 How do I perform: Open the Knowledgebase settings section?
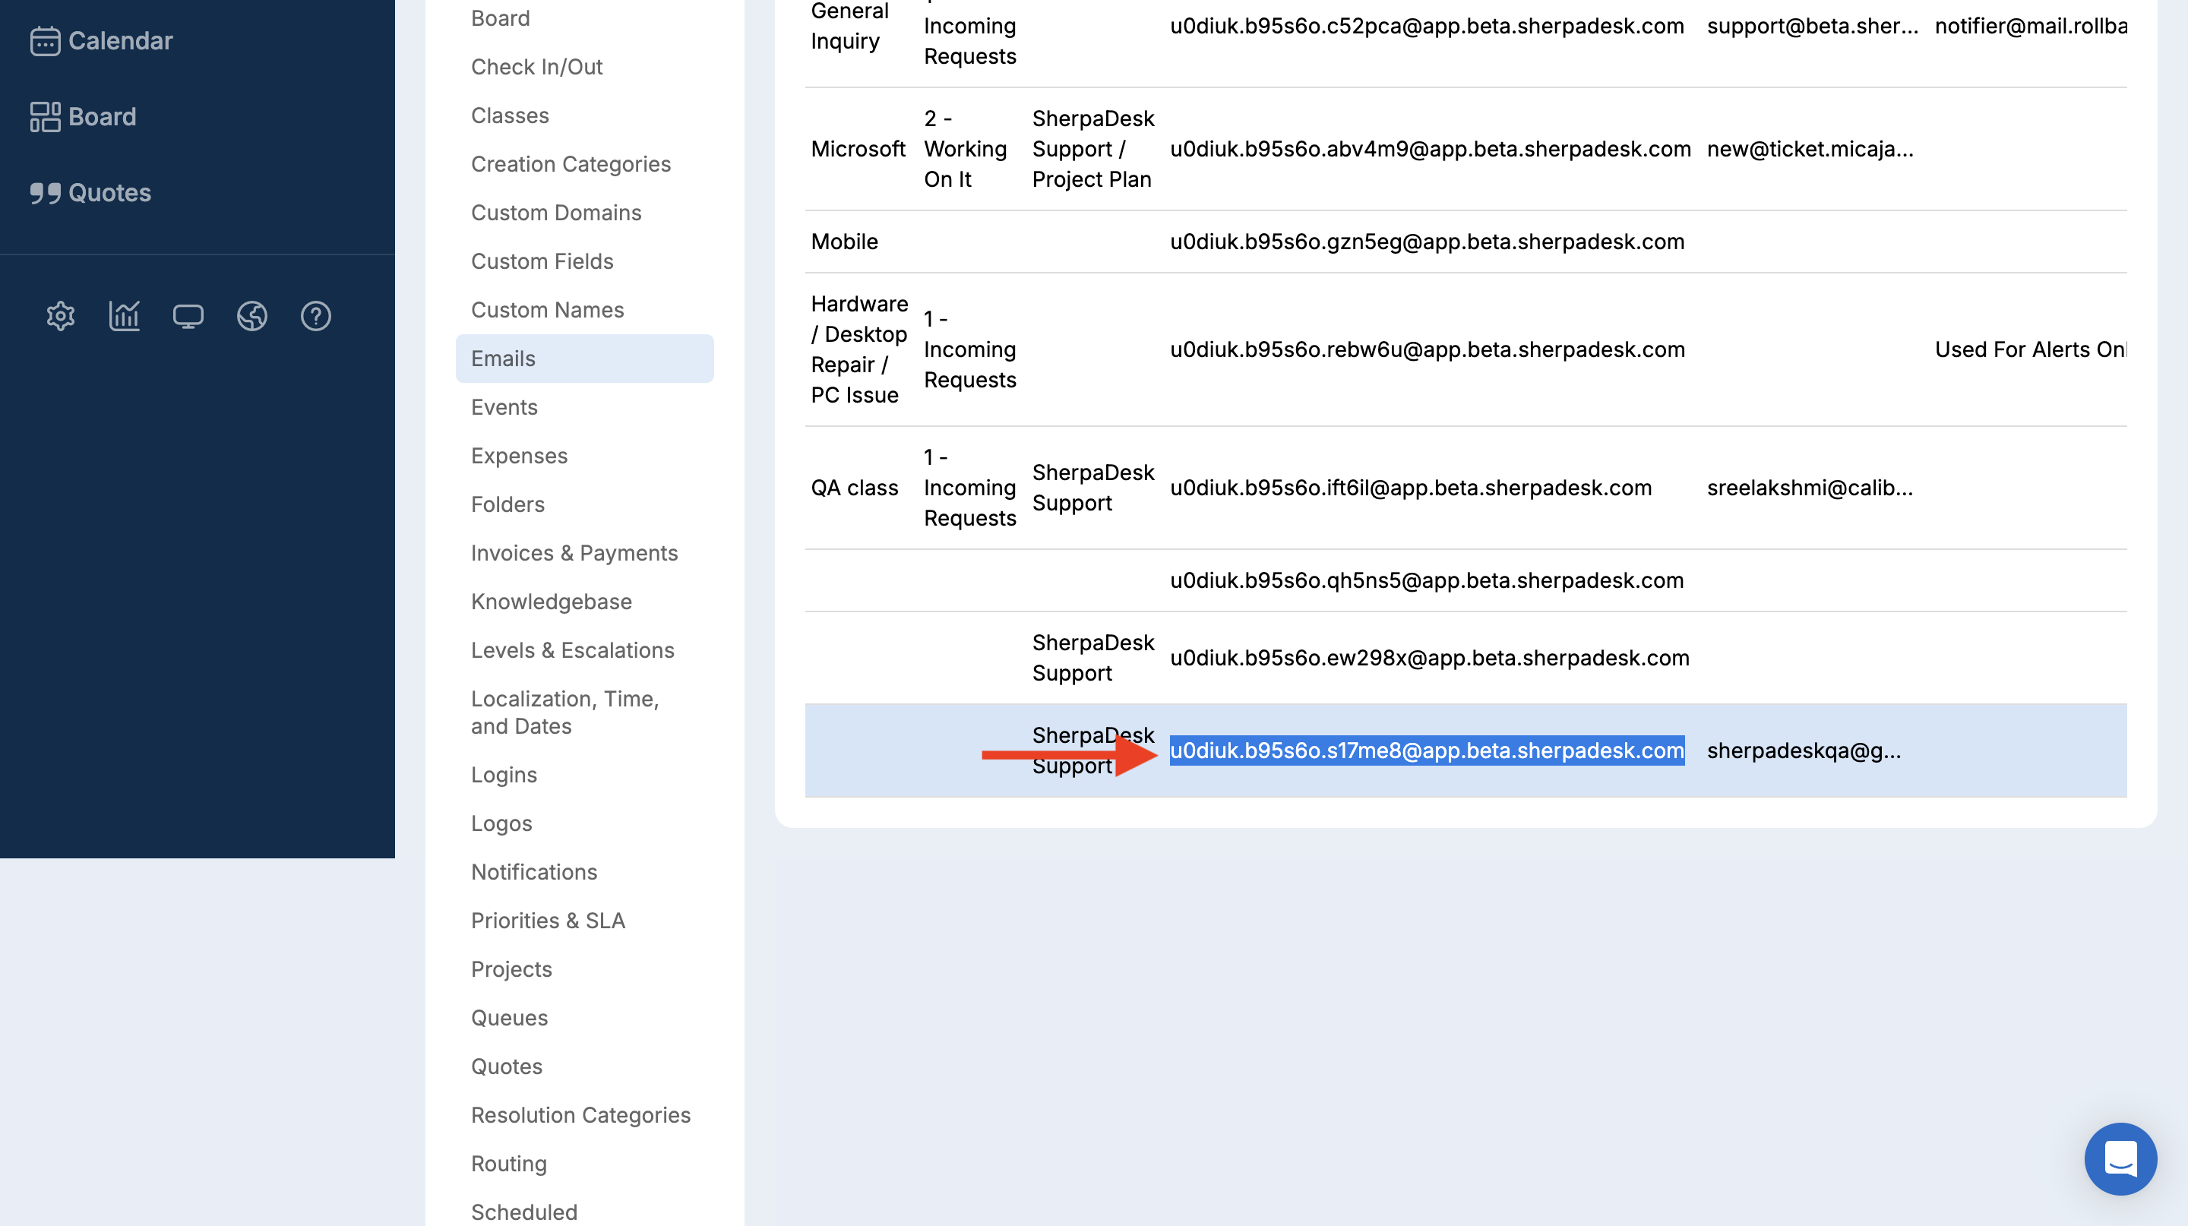(552, 601)
